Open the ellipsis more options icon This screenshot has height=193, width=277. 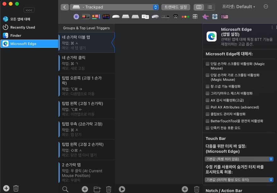266,7
